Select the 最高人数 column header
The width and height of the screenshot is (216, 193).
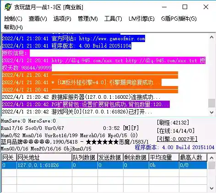pyautogui.click(x=193, y=157)
